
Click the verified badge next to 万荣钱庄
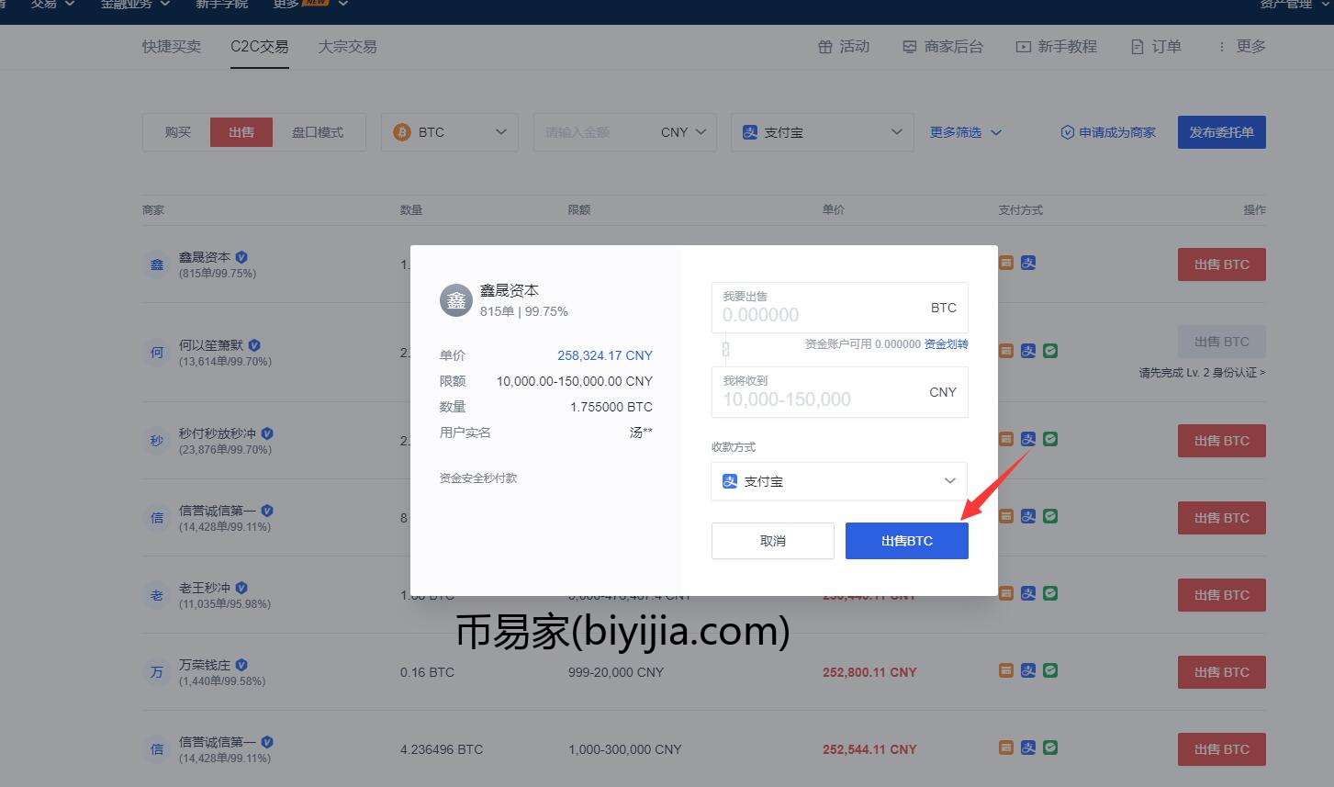pos(241,665)
